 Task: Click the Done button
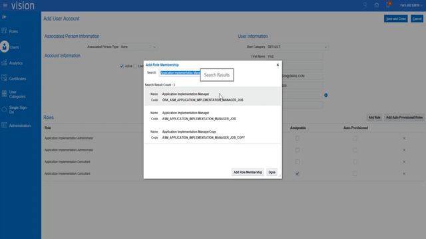click(272, 172)
